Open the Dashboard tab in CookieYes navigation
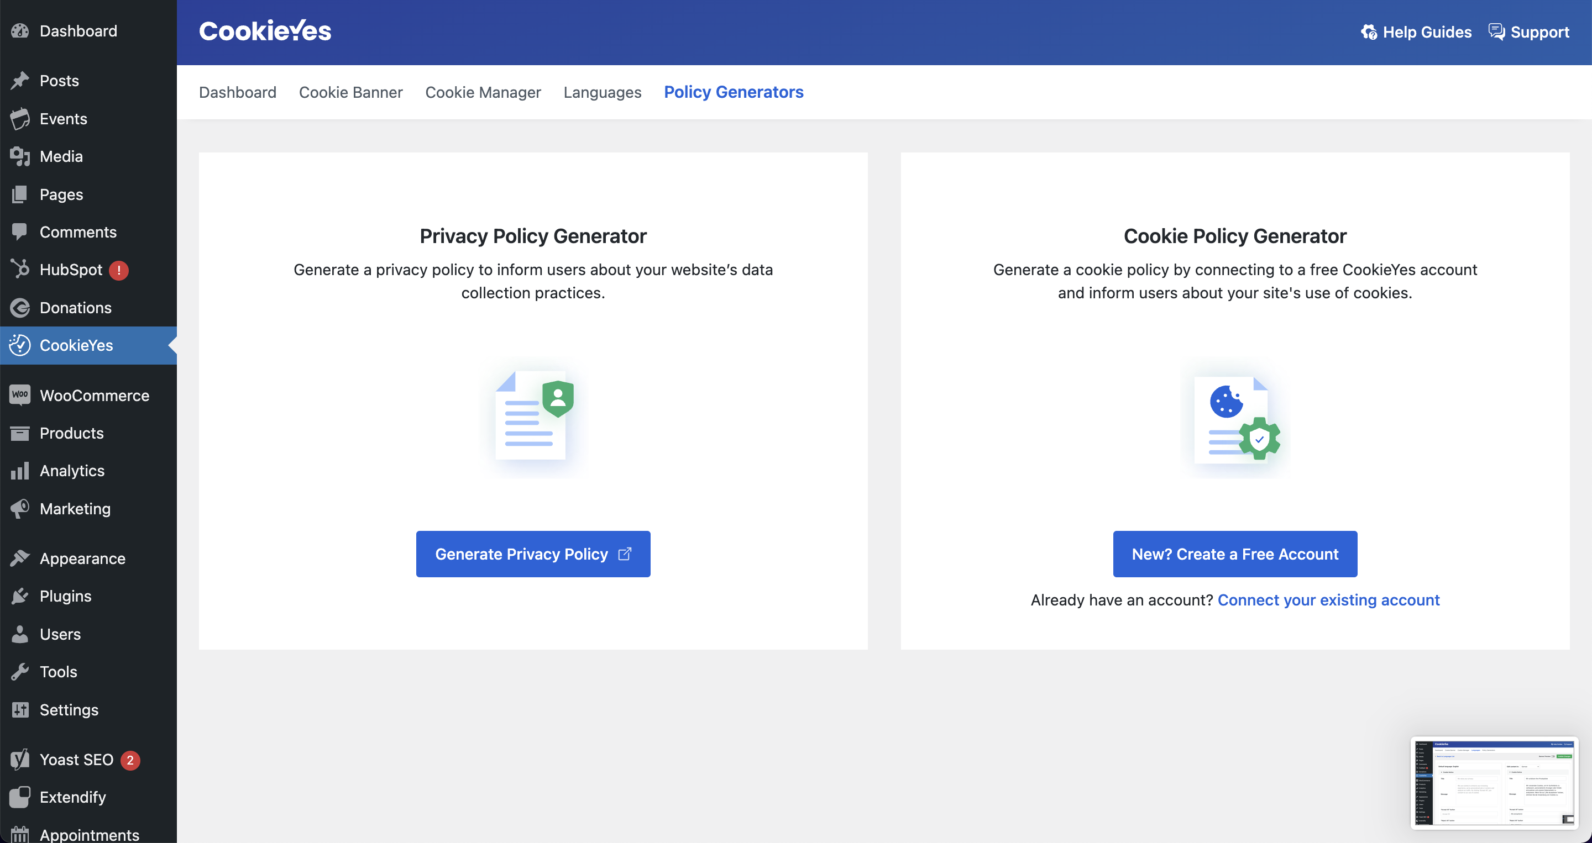The width and height of the screenshot is (1592, 843). 238,92
